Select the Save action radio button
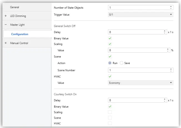 pyautogui.click(x=122, y=63)
